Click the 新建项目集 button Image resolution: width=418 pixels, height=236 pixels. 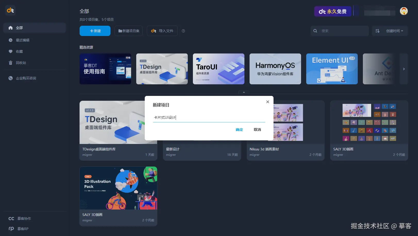(x=129, y=31)
